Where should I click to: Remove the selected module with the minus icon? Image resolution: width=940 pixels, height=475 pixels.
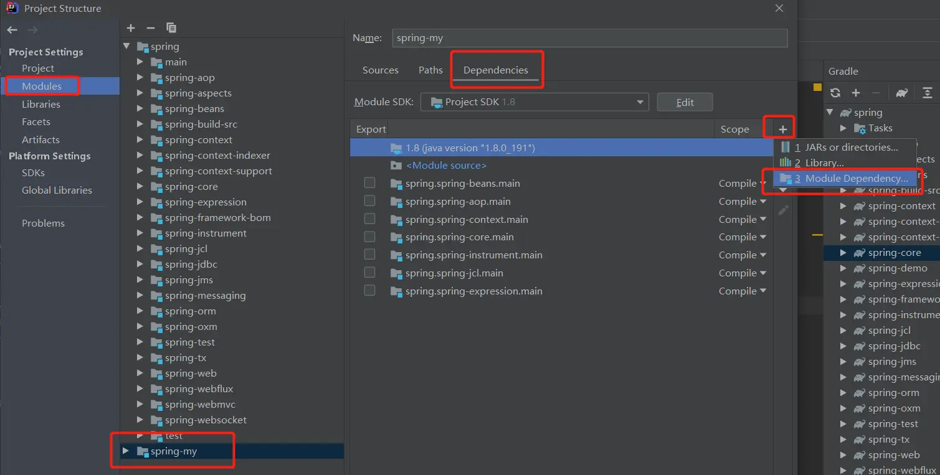coord(151,28)
